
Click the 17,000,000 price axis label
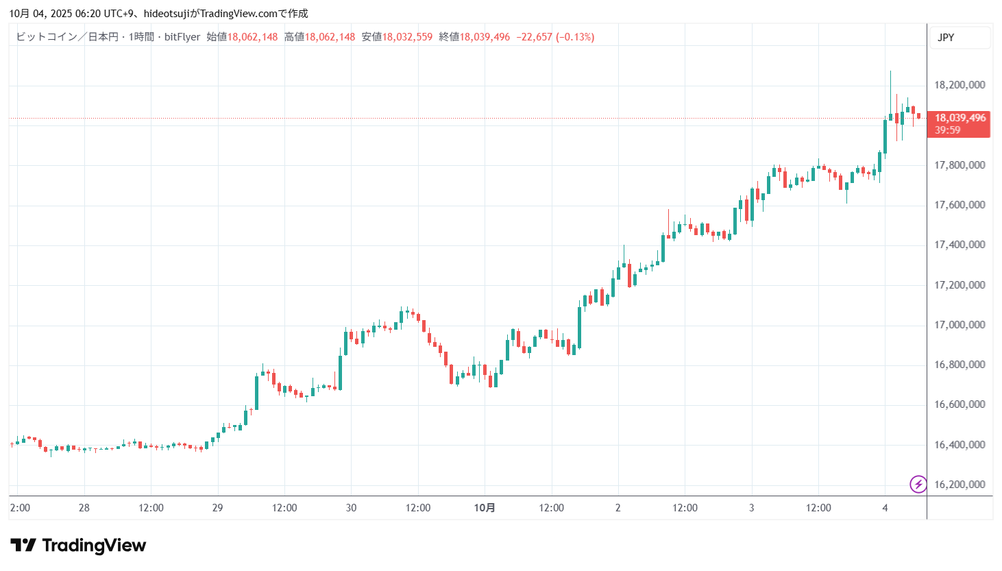[960, 325]
